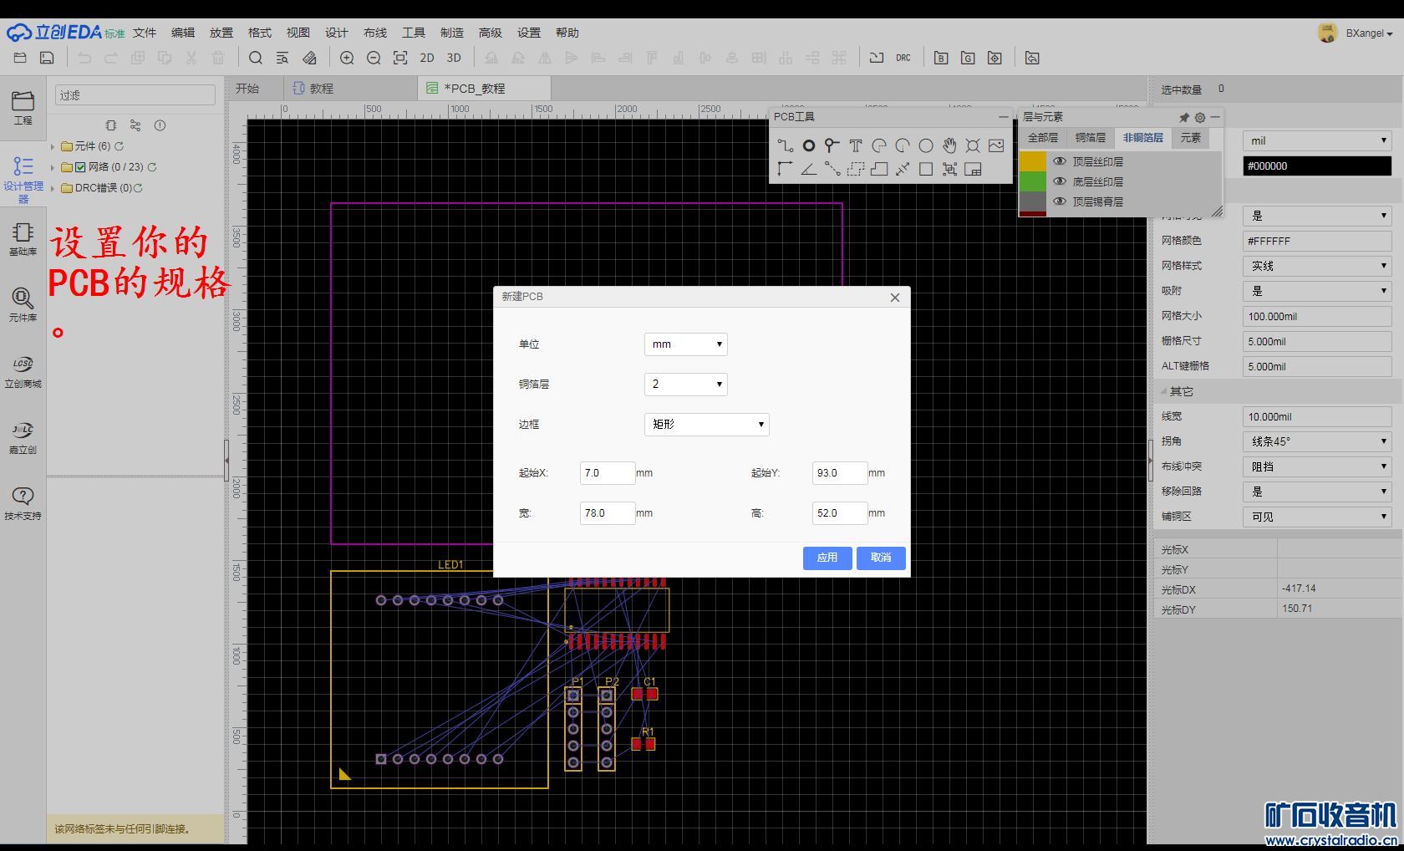Click the zoom in toolbar icon

point(347,58)
